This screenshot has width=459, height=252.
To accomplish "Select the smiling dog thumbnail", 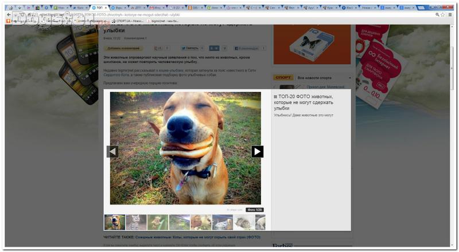I will 115,222.
